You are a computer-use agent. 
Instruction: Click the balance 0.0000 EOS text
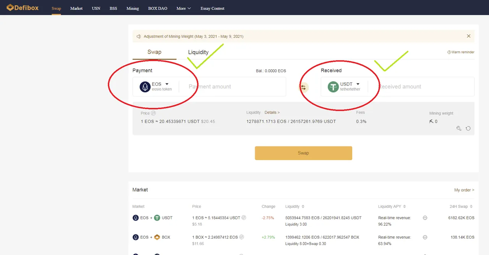pyautogui.click(x=271, y=71)
